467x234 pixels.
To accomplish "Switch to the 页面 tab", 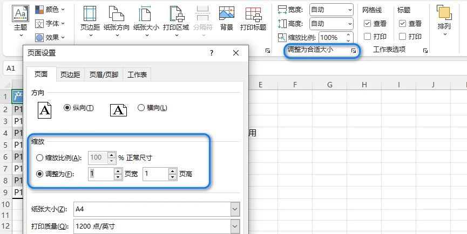I will (x=41, y=74).
